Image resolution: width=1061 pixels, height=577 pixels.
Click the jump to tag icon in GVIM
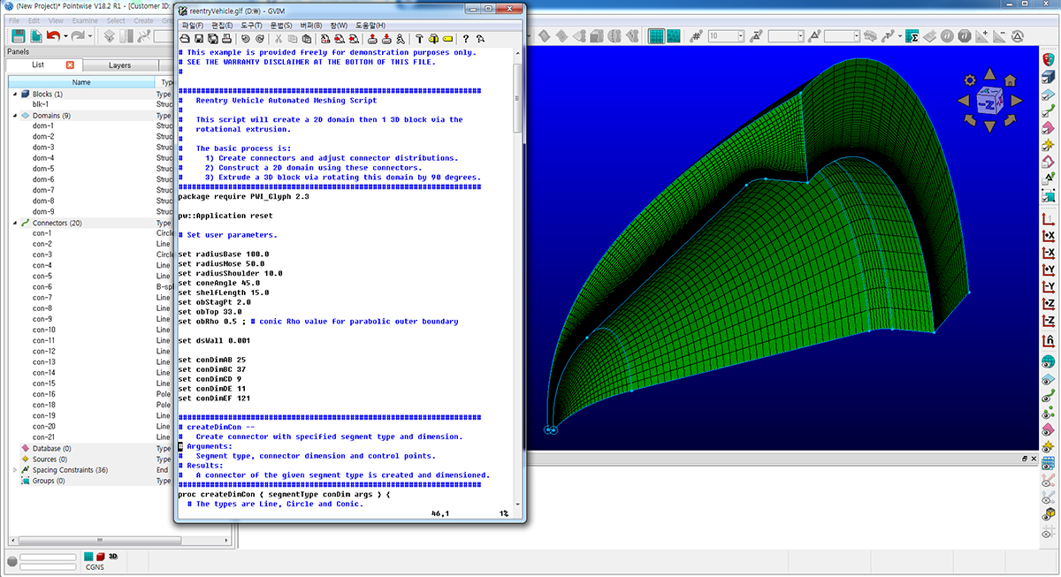point(447,39)
